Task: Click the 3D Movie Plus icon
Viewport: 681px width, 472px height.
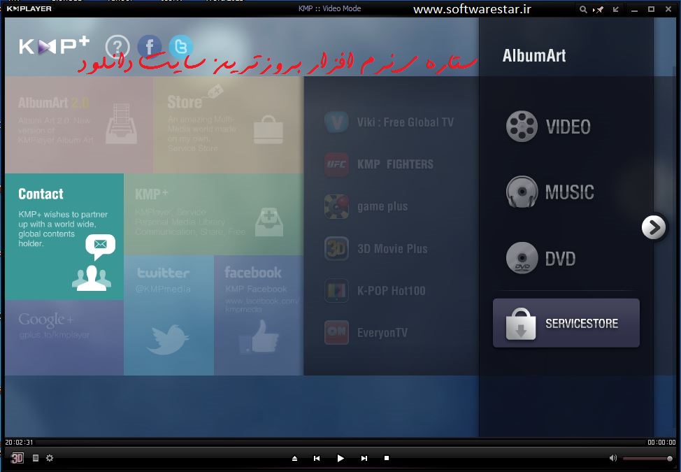Action: (x=336, y=248)
